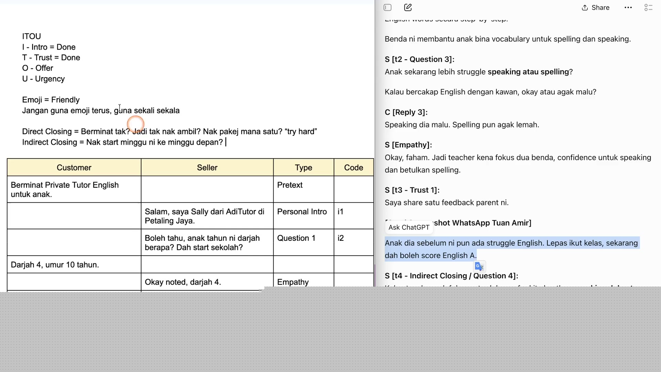Click the 'Emoji = Friendly' line

click(x=51, y=100)
